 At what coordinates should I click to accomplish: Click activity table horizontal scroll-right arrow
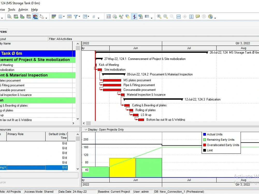(x=73, y=123)
